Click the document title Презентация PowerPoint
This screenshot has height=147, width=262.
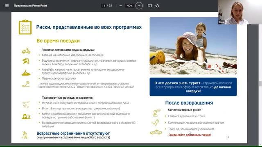pos(30,6)
